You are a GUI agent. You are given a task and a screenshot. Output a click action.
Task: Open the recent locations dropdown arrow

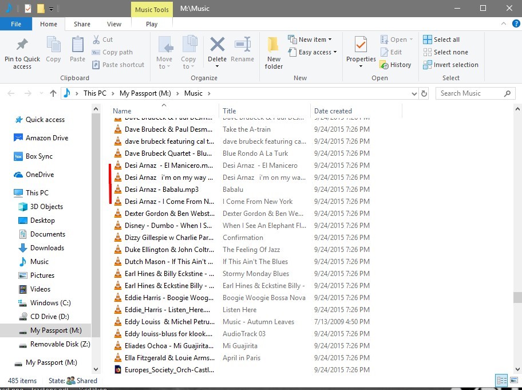pyautogui.click(x=41, y=93)
